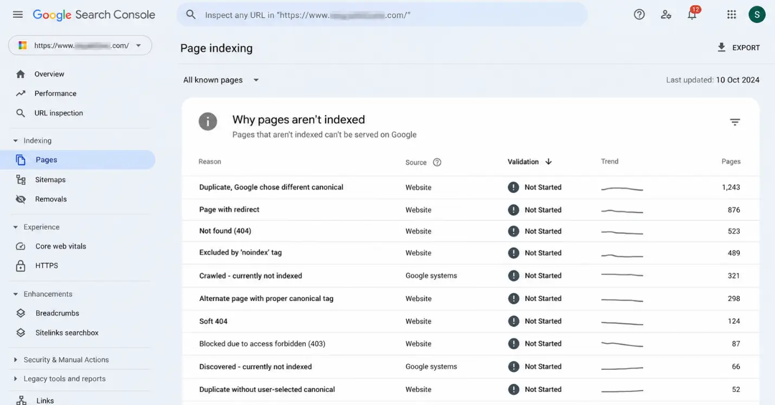Open users and permissions icon
The height and width of the screenshot is (405, 775).
coord(666,15)
